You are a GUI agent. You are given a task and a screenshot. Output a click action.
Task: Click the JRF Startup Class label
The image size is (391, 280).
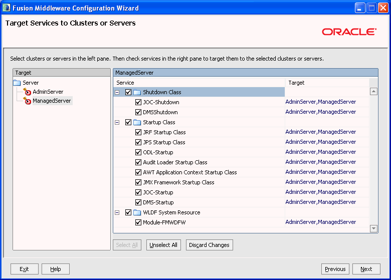tap(164, 132)
